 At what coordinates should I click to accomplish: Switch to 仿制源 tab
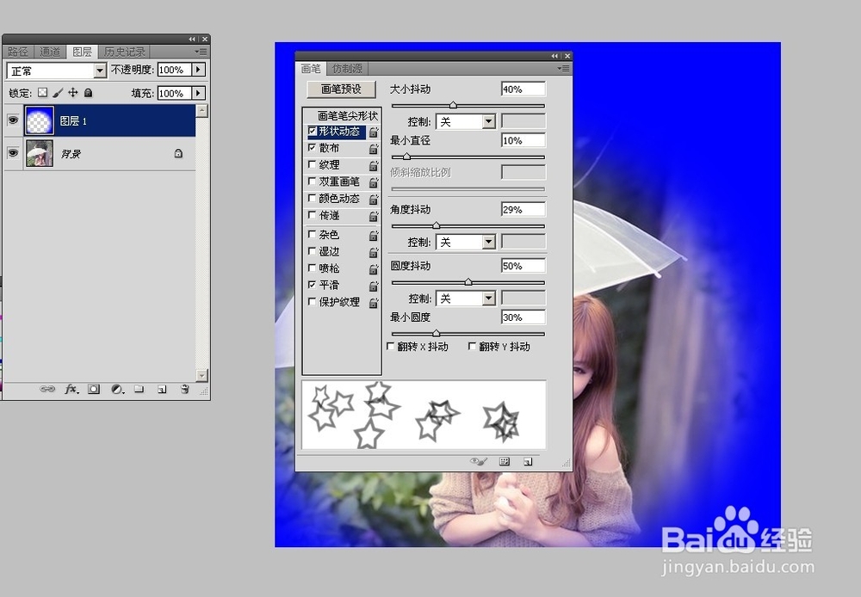tap(347, 69)
